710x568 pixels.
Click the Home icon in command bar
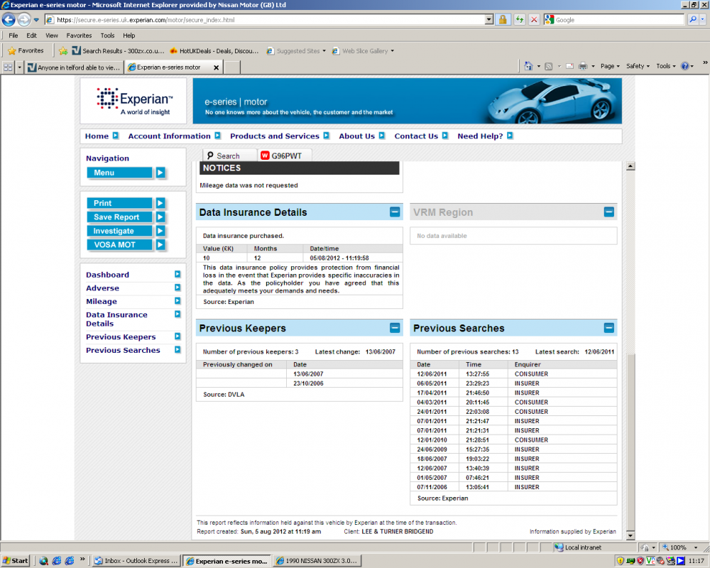(x=528, y=66)
